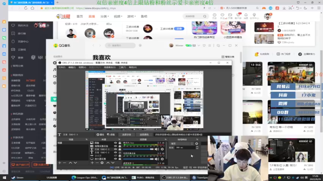
Task: Click QQ Music vertical scrollbar
Action: 241,58
